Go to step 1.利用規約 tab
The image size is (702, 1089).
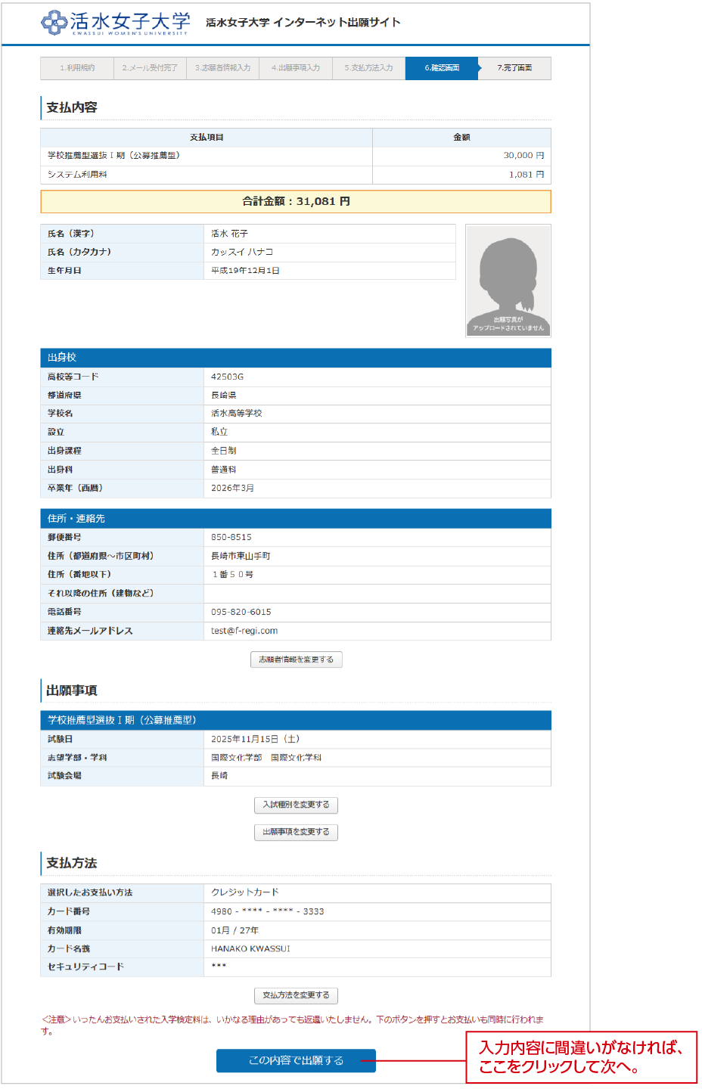tap(77, 68)
